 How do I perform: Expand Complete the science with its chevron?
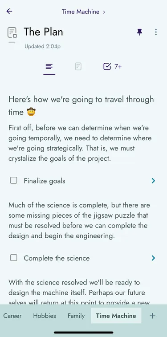coord(153,258)
